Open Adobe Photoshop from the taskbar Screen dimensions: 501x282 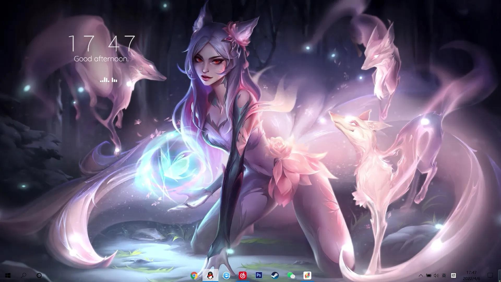tap(259, 275)
